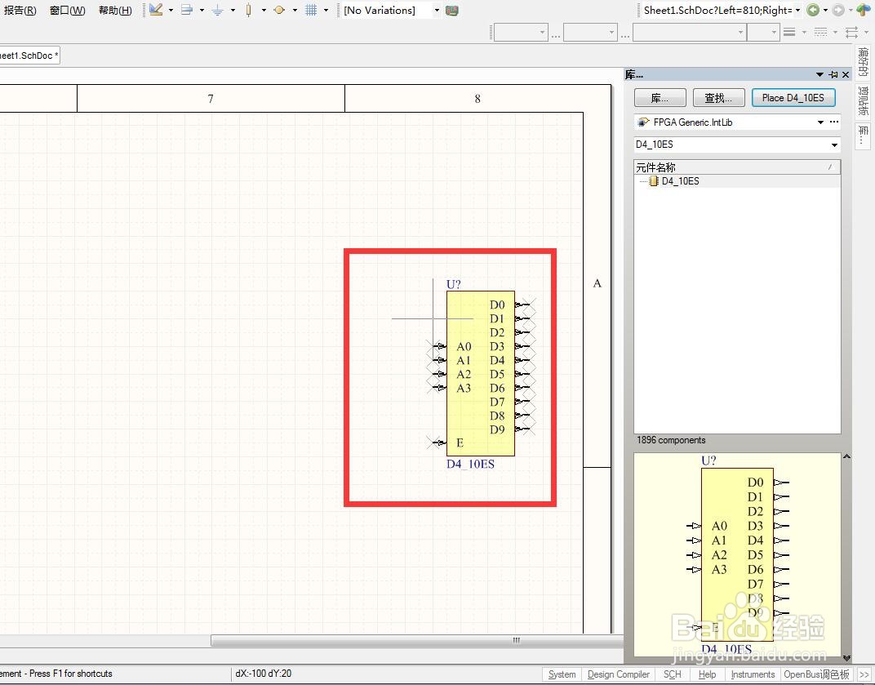This screenshot has width=875, height=685.
Task: Click the ellipsis button beside library dropdown
Action: pyautogui.click(x=833, y=122)
